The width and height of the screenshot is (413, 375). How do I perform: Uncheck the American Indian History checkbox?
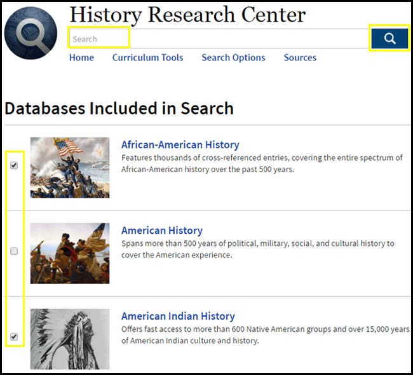[x=14, y=336]
